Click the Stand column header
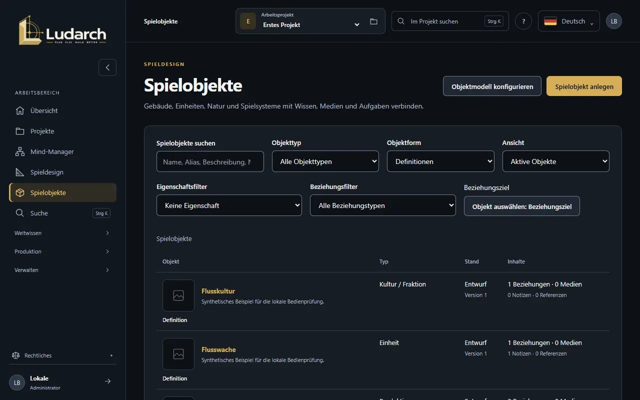This screenshot has height=400, width=640. coord(471,261)
